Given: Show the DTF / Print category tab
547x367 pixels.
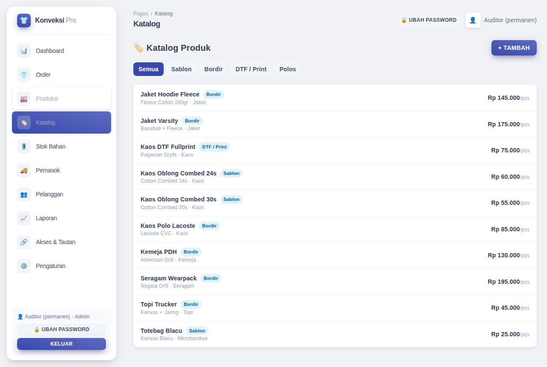Looking at the screenshot, I should 251,69.
